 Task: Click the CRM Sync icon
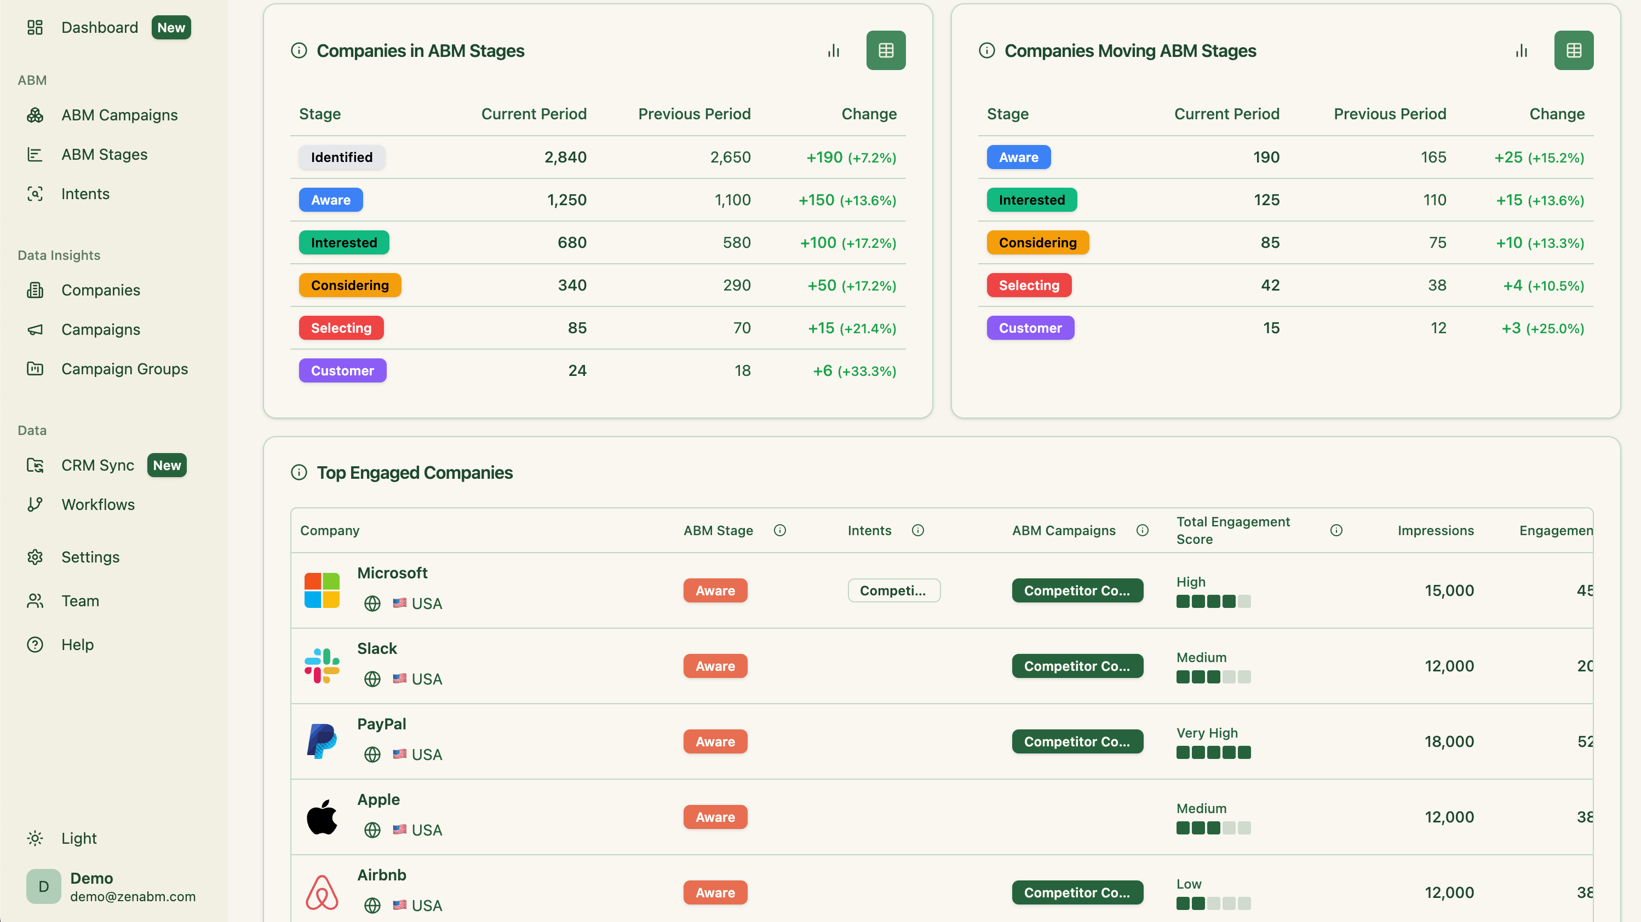pos(35,465)
